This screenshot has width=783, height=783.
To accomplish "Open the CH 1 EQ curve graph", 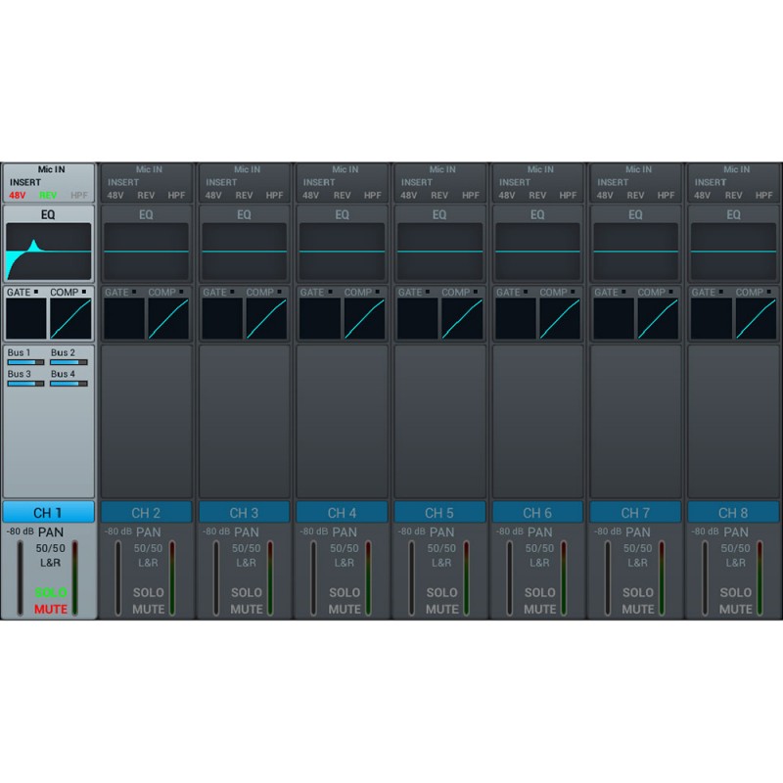I will click(48, 252).
